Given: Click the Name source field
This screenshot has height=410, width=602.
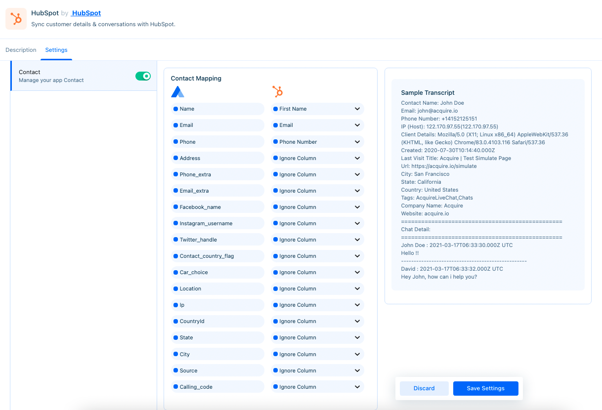Looking at the screenshot, I should (x=217, y=109).
